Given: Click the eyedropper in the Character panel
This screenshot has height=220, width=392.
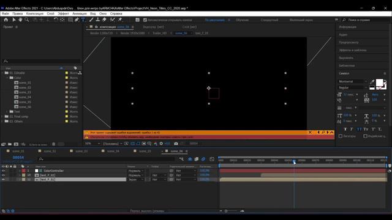Looking at the screenshot, I should [372, 81].
